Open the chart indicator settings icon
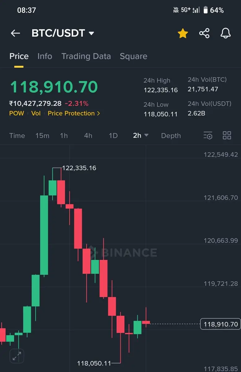Viewport: 241px width, 372px height. pos(208,135)
